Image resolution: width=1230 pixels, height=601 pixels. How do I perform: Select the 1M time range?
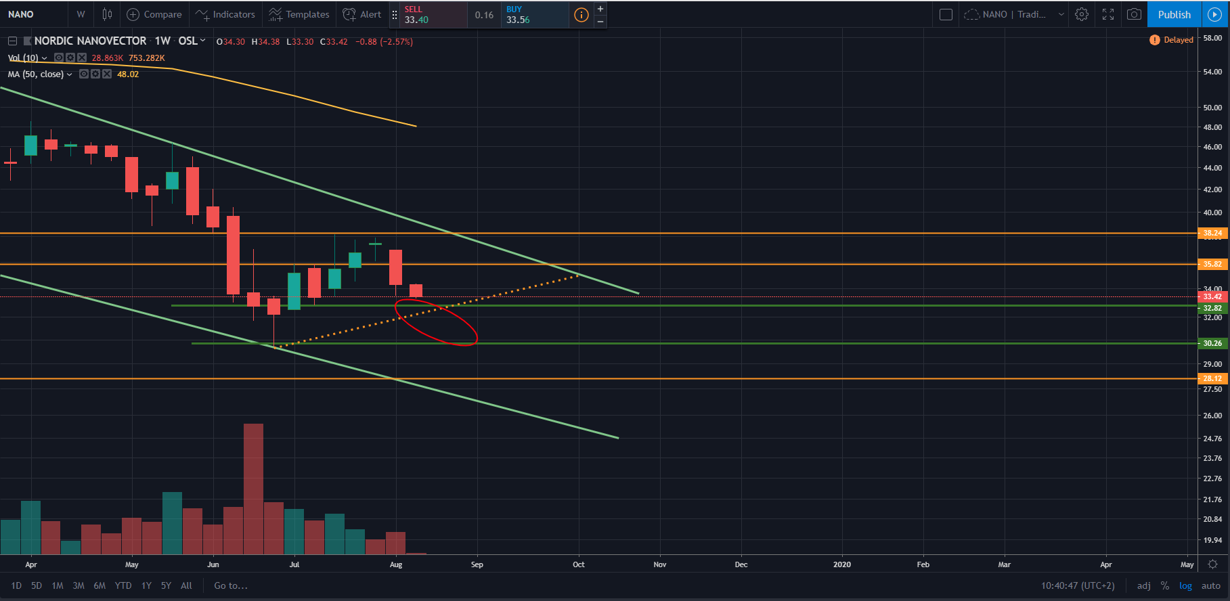58,585
